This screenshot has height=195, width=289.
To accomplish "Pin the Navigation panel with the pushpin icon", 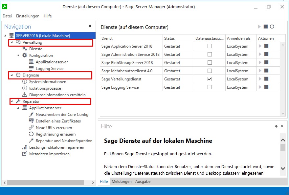I will (90, 27).
